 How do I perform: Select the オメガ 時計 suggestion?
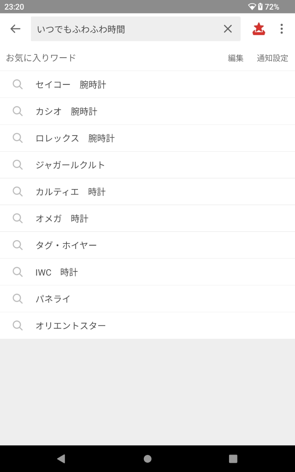[62, 218]
